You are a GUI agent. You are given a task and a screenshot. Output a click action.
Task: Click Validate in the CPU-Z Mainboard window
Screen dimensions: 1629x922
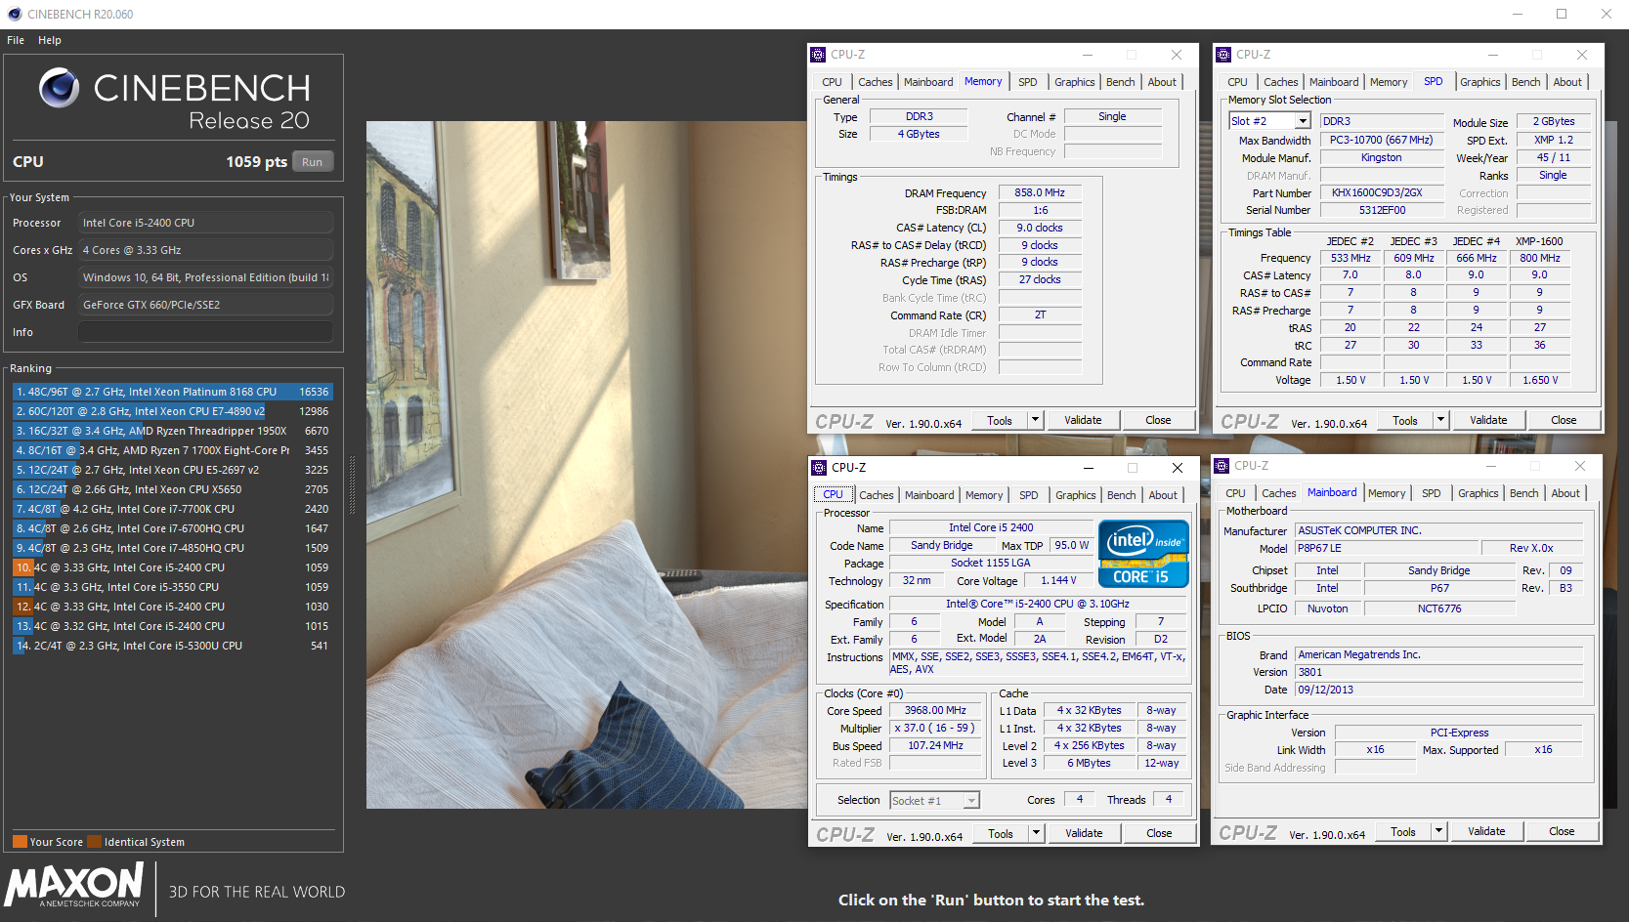(x=1485, y=831)
